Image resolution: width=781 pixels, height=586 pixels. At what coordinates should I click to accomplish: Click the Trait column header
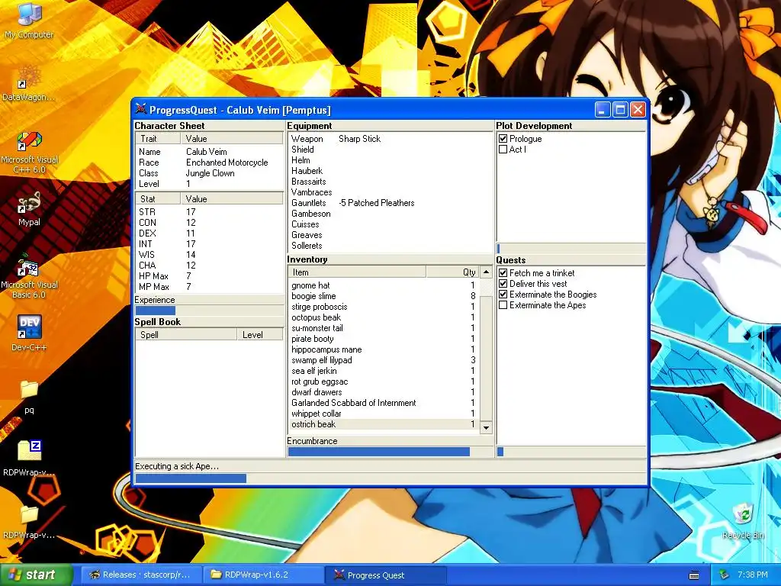(158, 139)
